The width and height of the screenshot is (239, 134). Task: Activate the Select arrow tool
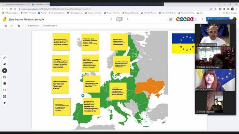4,71
